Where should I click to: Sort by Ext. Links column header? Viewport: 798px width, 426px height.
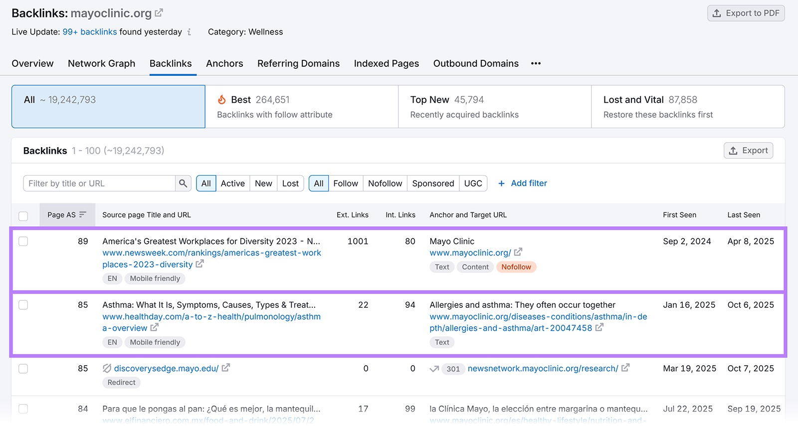click(352, 215)
